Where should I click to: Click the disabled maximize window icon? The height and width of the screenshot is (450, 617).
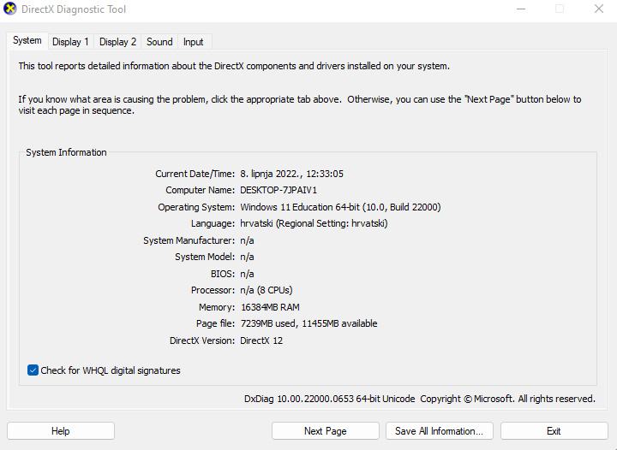click(560, 9)
